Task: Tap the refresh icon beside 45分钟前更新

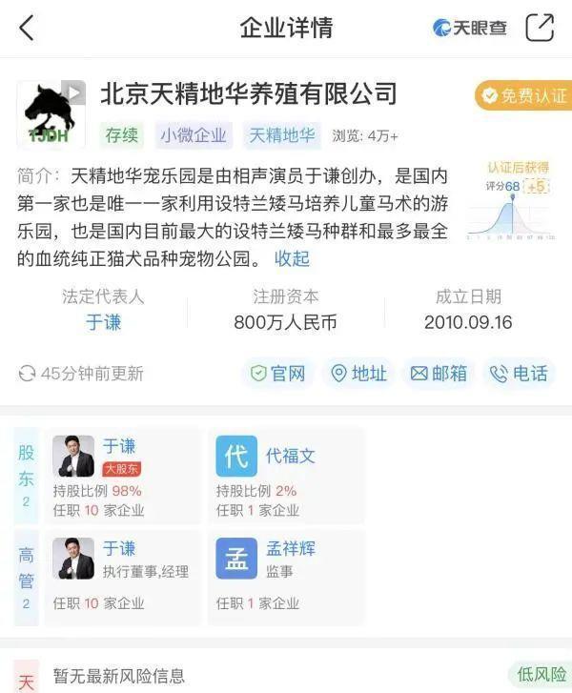Action: tap(27, 374)
